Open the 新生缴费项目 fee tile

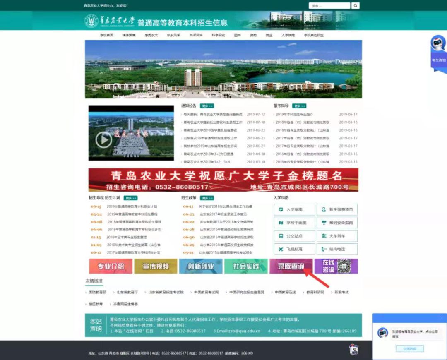(337, 209)
